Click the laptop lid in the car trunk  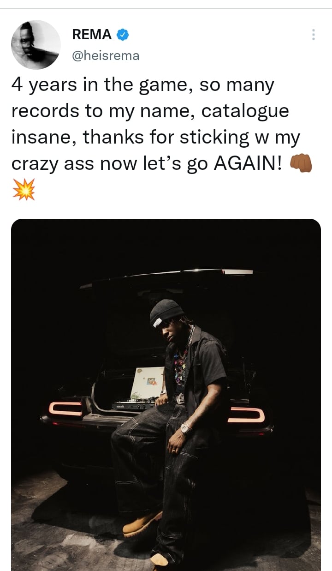pyautogui.click(x=147, y=383)
